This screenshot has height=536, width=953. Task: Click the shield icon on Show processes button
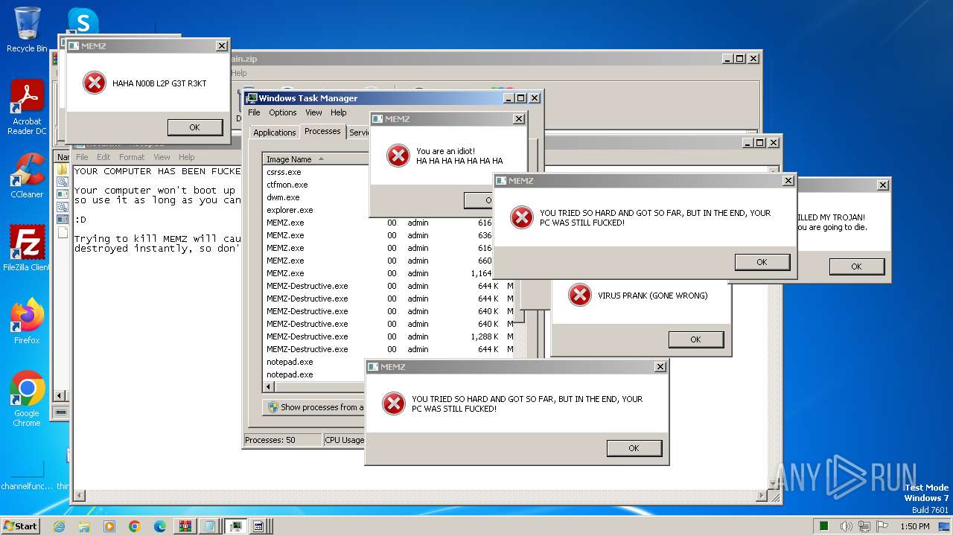pos(273,407)
